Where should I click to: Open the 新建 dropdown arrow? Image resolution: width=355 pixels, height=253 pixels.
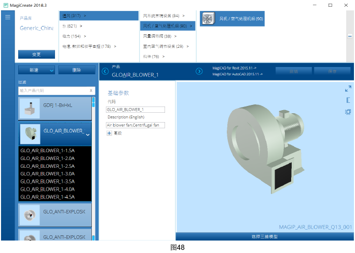tap(51, 71)
